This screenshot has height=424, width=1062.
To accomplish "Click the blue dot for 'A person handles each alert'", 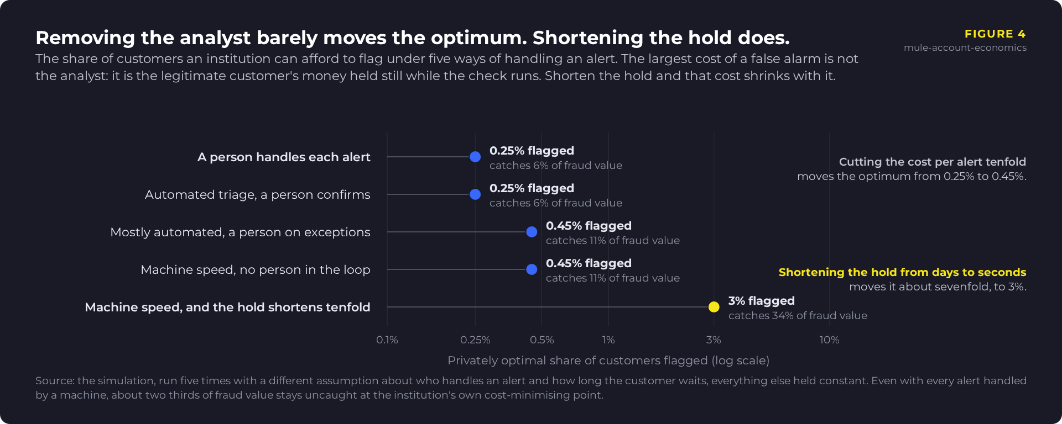I will [x=475, y=157].
